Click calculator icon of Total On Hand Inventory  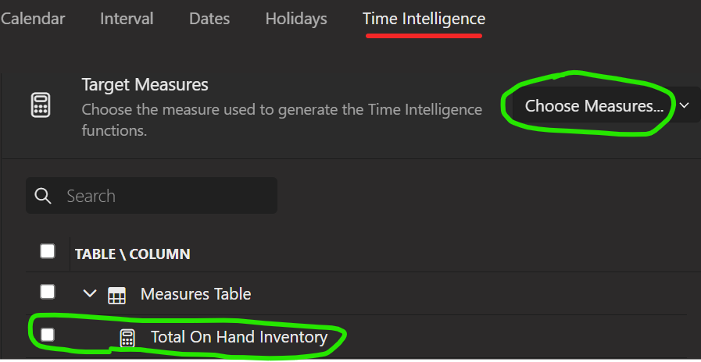(x=127, y=339)
